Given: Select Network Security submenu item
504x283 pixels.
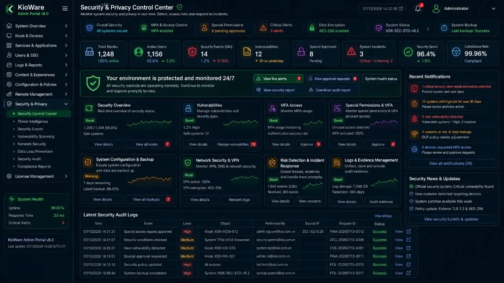Looking at the screenshot, I should [x=31, y=144].
